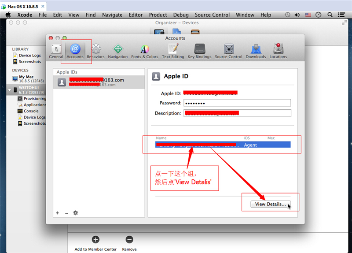Open the Window menu
The width and height of the screenshot is (352, 253).
[245, 15]
